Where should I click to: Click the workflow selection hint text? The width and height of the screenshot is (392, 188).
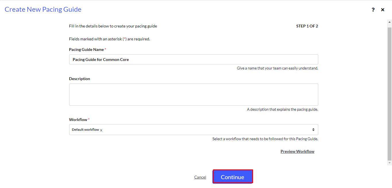[x=265, y=139]
